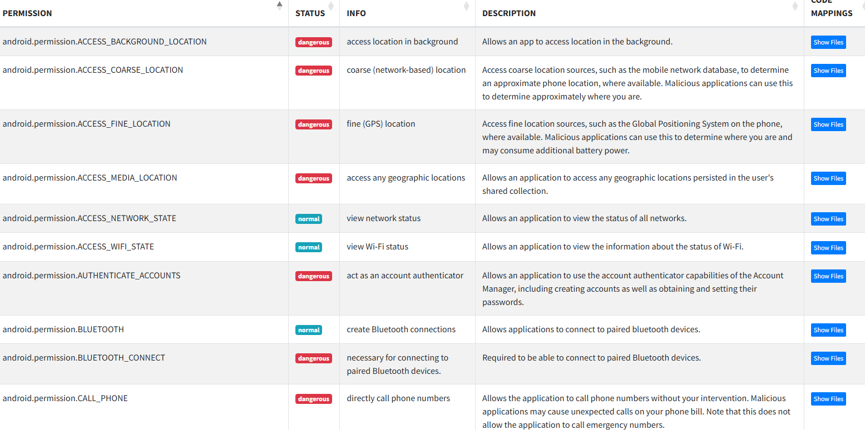Show Files for AUTHENTICATE_ACCOUNTS permission
The height and width of the screenshot is (430, 865).
[828, 276]
